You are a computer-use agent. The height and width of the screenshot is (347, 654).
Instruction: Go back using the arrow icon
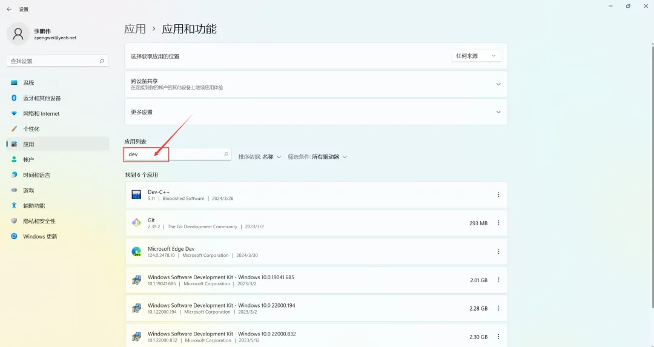tap(9, 9)
